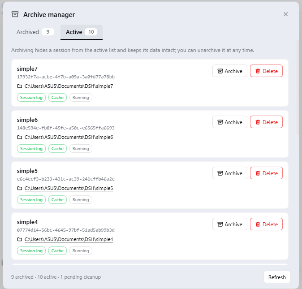Open the simple4 folder path link
Image resolution: width=302 pixels, height=289 pixels.
[x=69, y=239]
